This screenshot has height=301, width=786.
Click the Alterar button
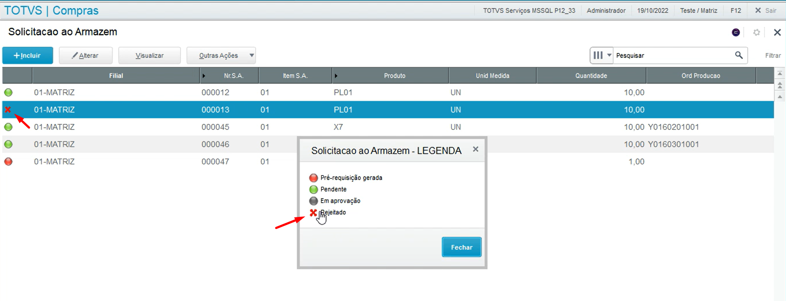click(86, 55)
